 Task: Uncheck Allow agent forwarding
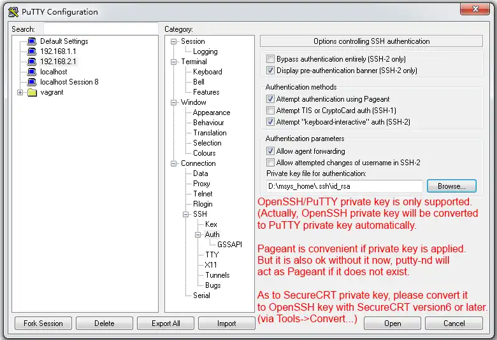(x=270, y=151)
